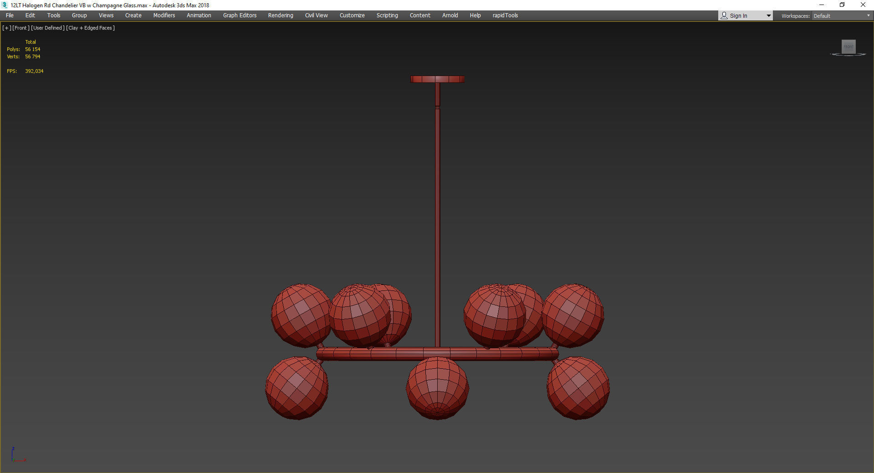The height and width of the screenshot is (473, 874).
Task: Open the Graph Editors menu
Action: point(240,15)
